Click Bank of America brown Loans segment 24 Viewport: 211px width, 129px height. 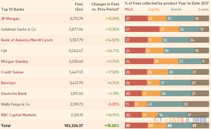[x=199, y=40]
